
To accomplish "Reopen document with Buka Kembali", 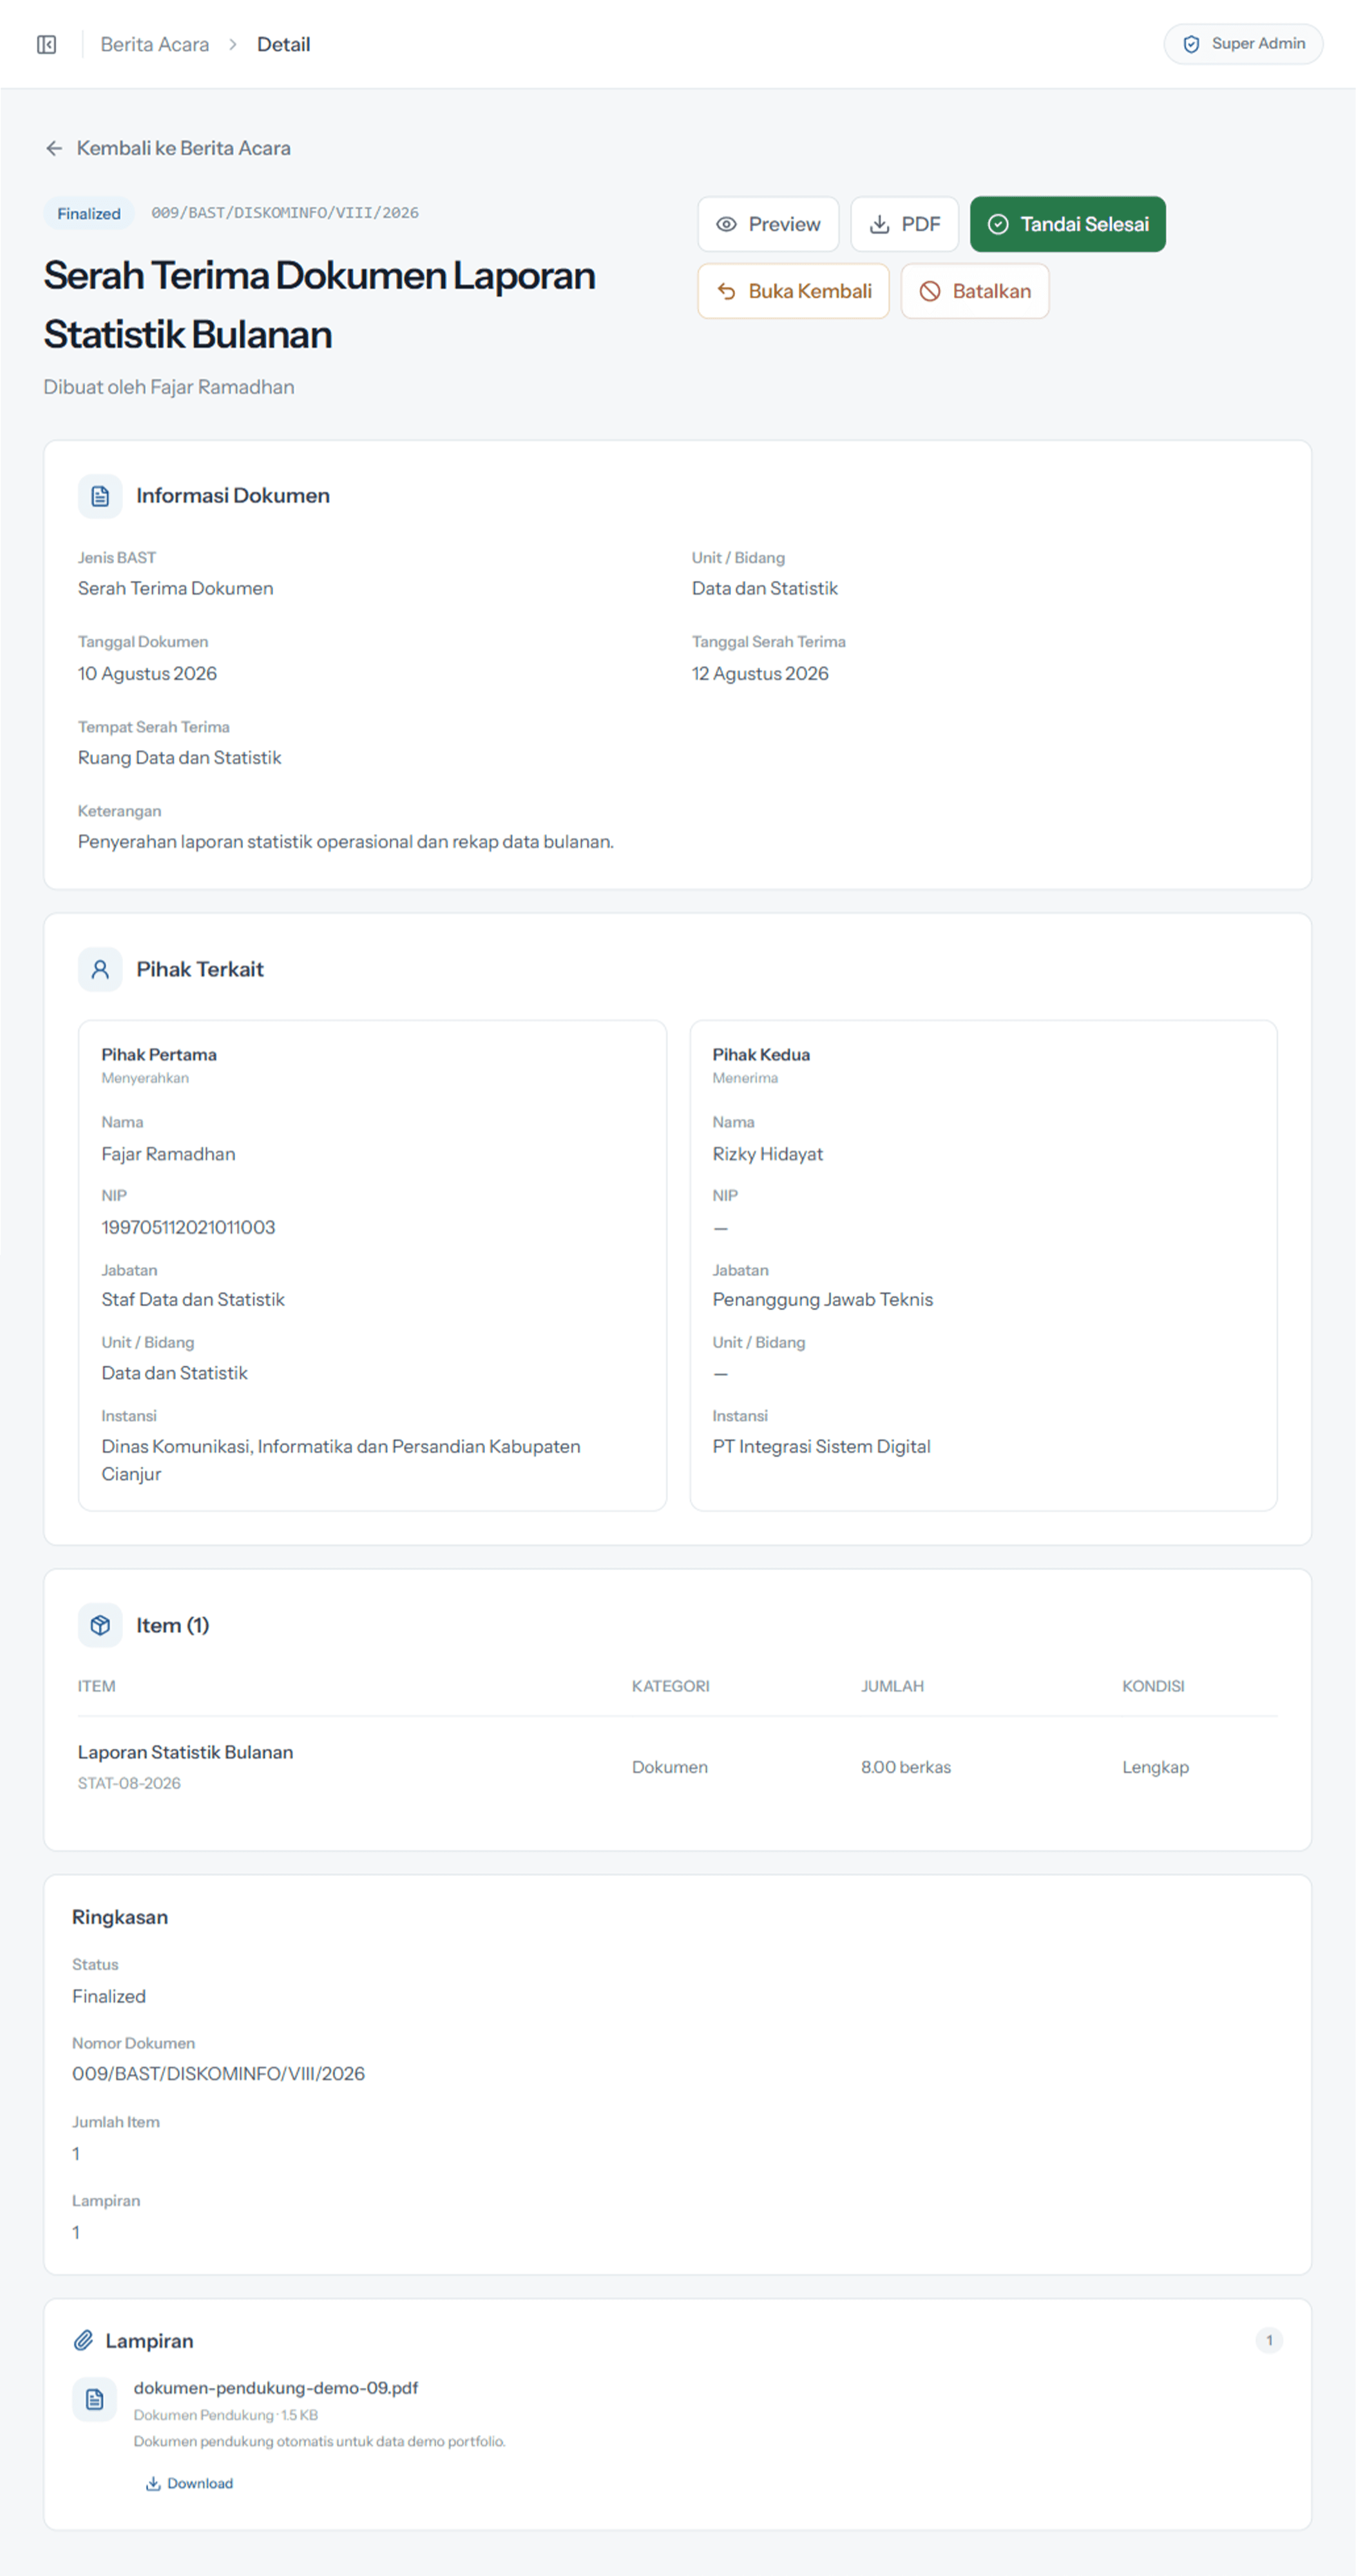I will [x=793, y=291].
